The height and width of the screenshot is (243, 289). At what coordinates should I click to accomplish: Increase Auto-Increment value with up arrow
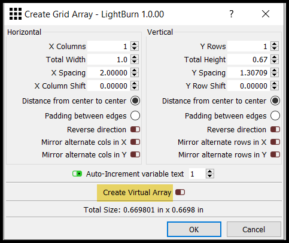(x=209, y=171)
